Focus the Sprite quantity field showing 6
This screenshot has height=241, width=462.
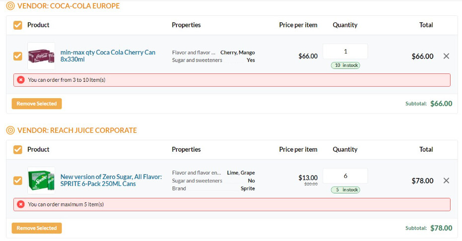[x=345, y=176]
